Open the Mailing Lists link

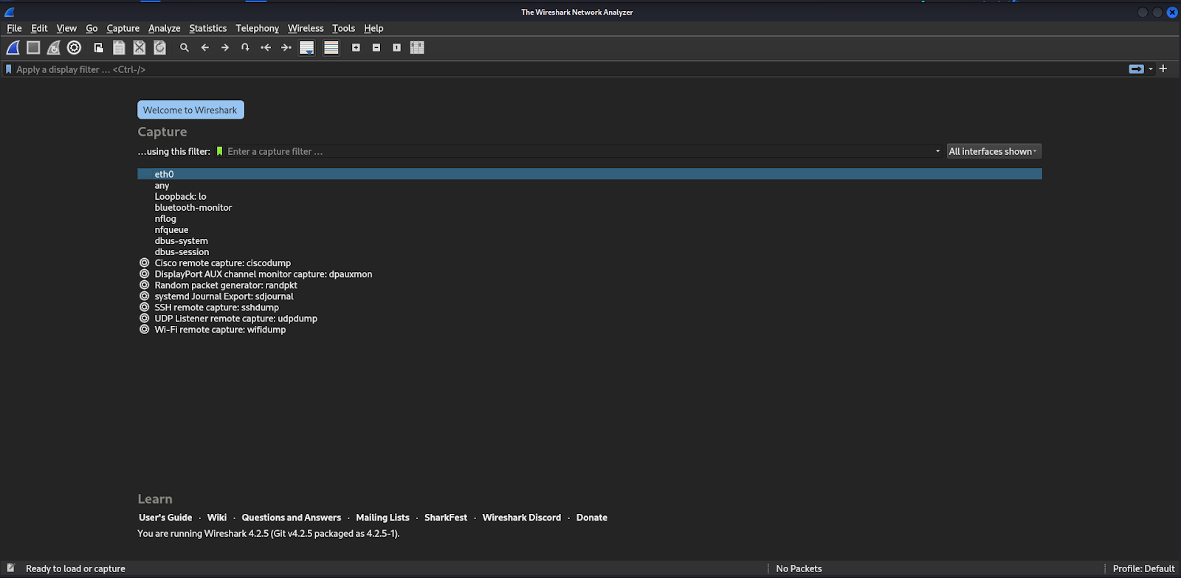tap(382, 518)
